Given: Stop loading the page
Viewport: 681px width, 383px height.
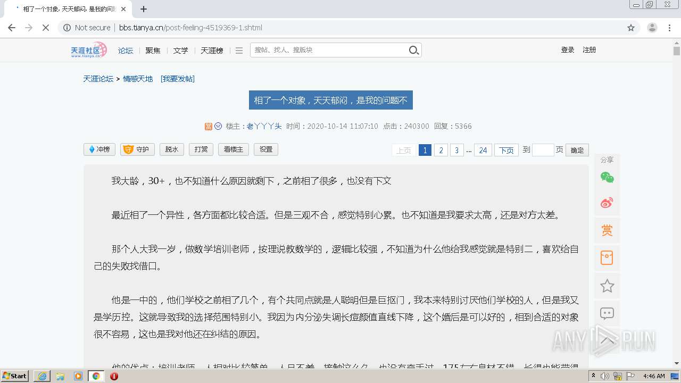Looking at the screenshot, I should coord(46,28).
